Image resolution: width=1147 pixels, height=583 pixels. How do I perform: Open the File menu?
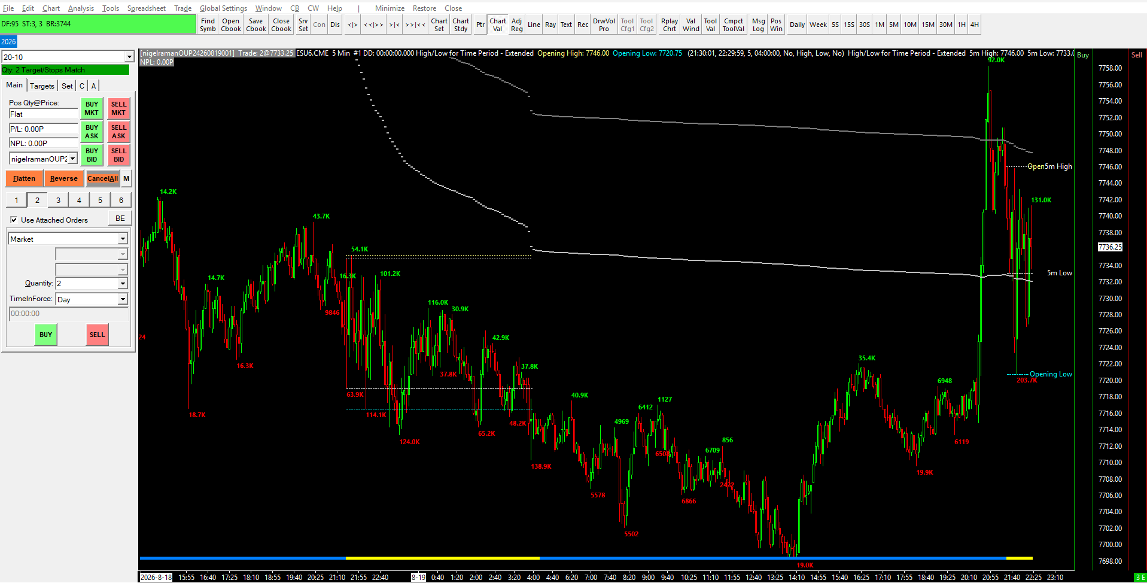pyautogui.click(x=8, y=8)
